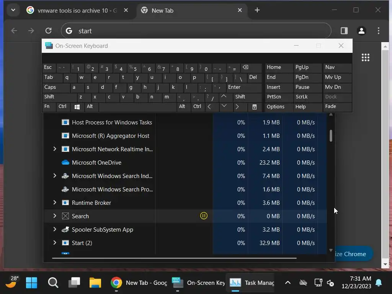The width and height of the screenshot is (392, 294).
Task: Show hidden tray icons chevron
Action: 288,283
